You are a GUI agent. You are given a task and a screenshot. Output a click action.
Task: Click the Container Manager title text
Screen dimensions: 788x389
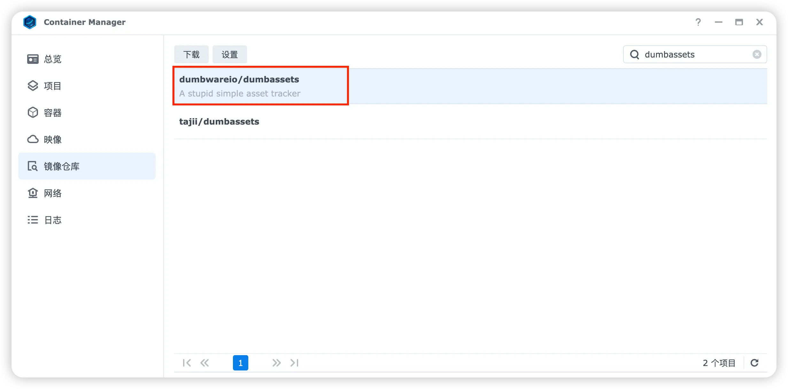click(x=85, y=22)
